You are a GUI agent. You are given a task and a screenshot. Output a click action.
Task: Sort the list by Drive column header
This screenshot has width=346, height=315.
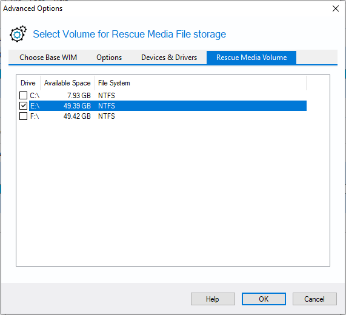(28, 83)
